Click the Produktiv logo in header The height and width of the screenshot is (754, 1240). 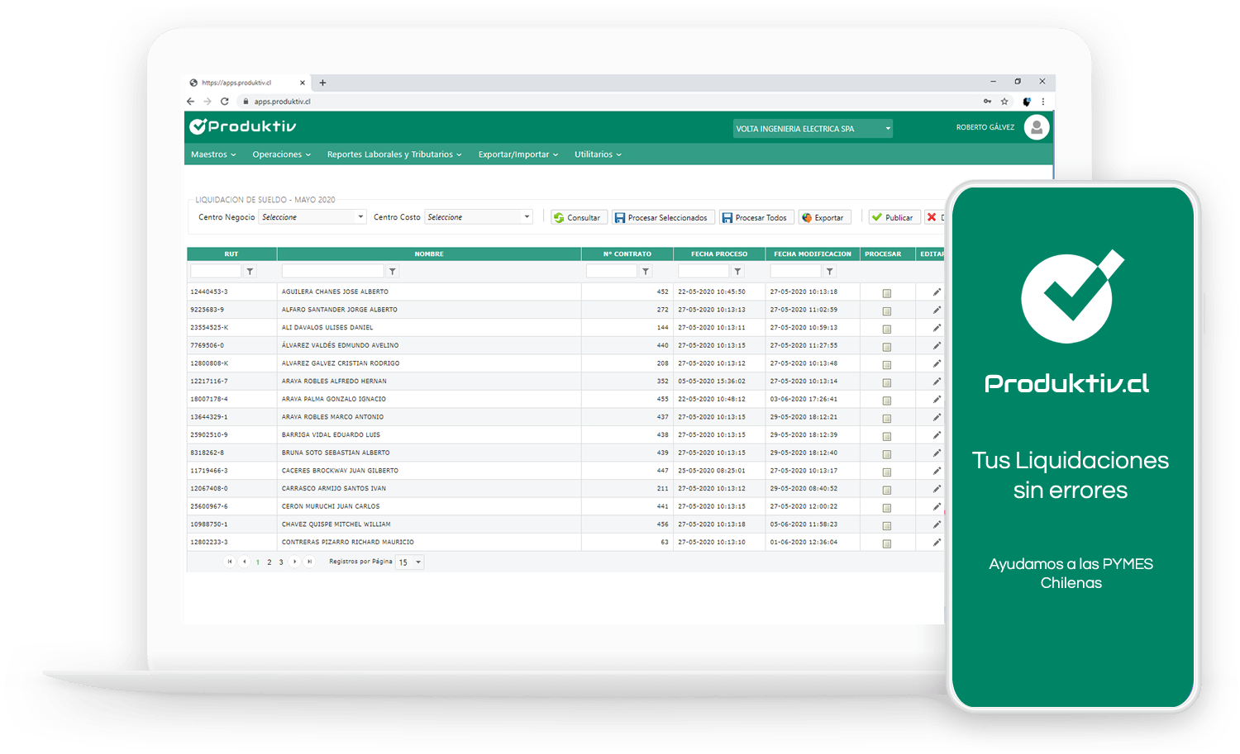pyautogui.click(x=242, y=126)
